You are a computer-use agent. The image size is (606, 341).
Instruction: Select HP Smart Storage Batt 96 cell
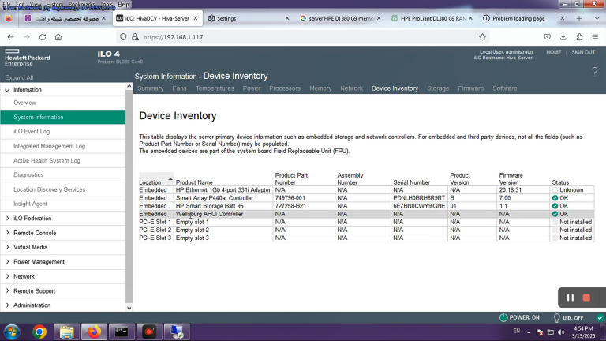(223, 206)
